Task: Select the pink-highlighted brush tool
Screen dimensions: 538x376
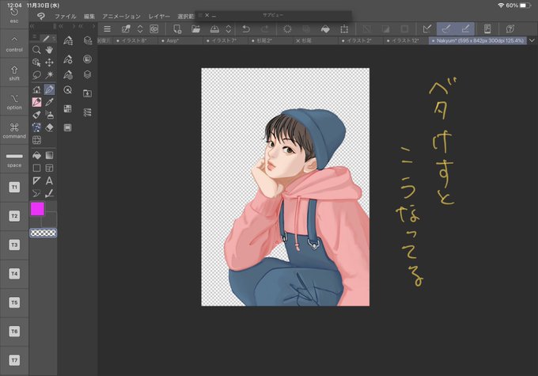Action: click(x=36, y=102)
